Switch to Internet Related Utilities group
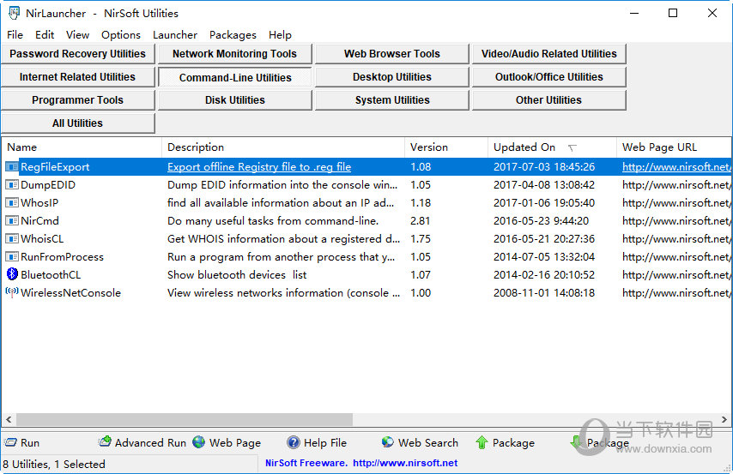 [77, 77]
